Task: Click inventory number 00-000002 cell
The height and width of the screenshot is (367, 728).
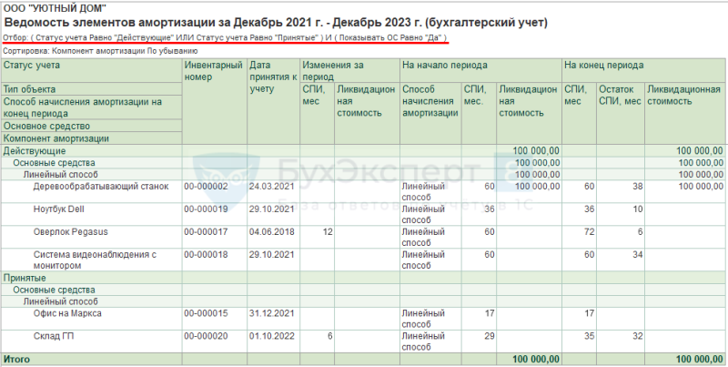Action: (x=206, y=187)
